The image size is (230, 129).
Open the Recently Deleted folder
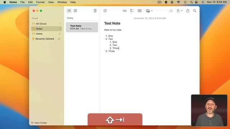[x=46, y=39]
